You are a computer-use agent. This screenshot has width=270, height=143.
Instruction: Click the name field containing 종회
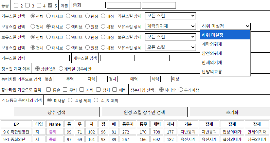click(89, 5)
